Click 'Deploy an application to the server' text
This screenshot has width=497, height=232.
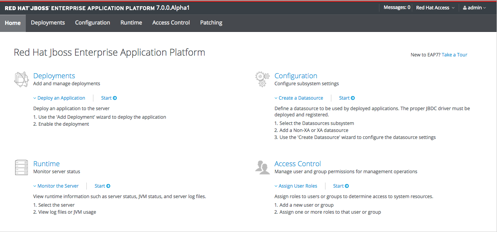[72, 109]
